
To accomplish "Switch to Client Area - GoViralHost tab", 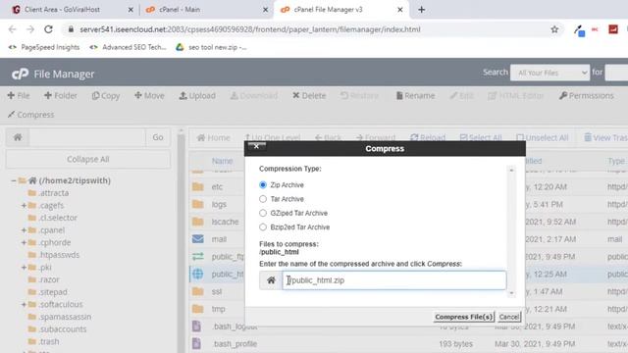I will (x=72, y=9).
